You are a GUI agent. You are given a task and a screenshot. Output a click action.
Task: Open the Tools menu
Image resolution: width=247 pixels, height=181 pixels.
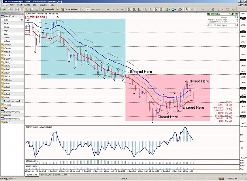coord(35,5)
